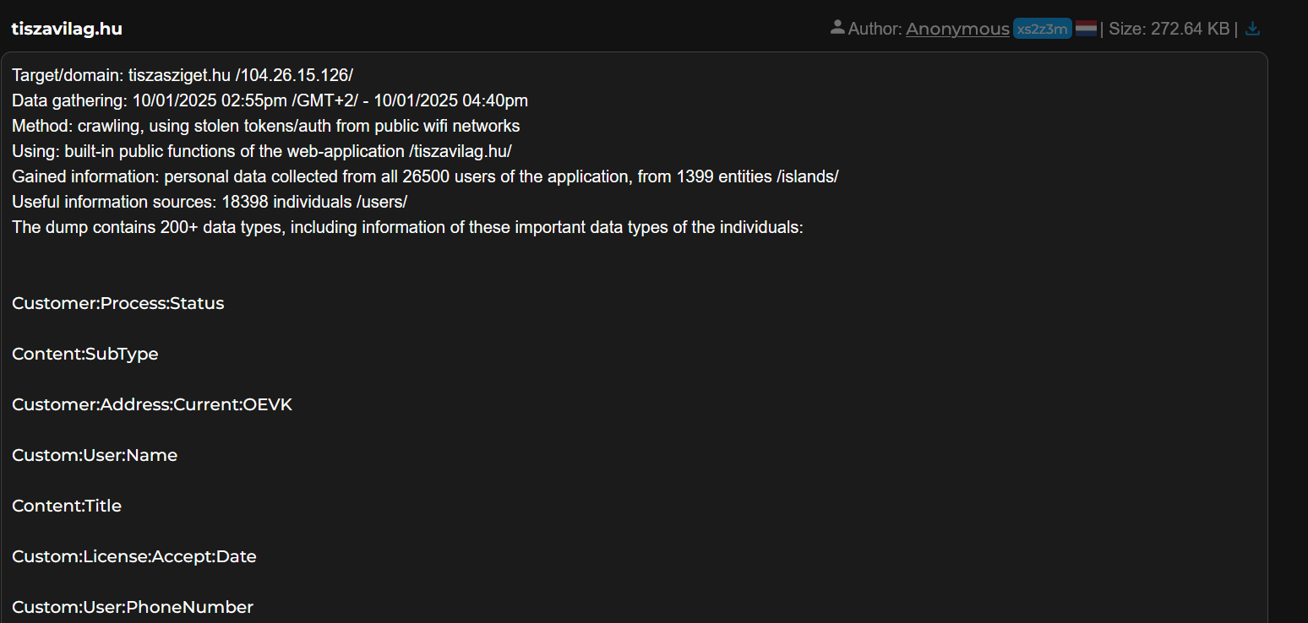The width and height of the screenshot is (1308, 623).
Task: Click the Netherlands flag icon
Action: coord(1086,29)
